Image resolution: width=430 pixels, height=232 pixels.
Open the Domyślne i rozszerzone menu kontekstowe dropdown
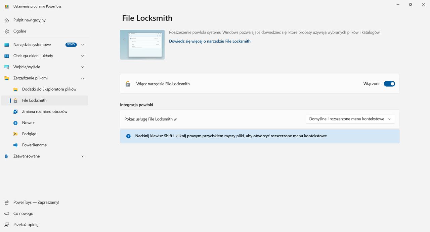pyautogui.click(x=350, y=119)
